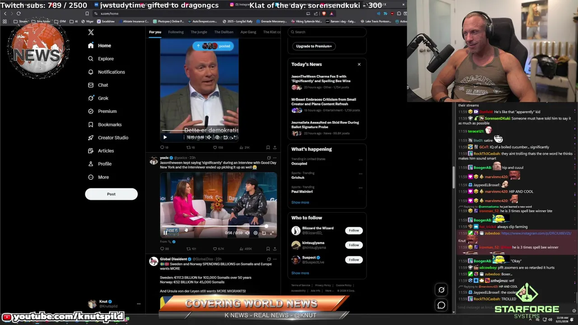Follow Blizzard the Wizard
The image size is (578, 325).
point(354,231)
